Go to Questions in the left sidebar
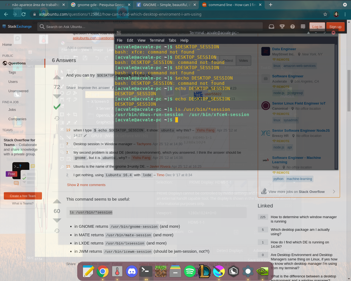The width and height of the screenshot is (351, 281). click(17, 63)
